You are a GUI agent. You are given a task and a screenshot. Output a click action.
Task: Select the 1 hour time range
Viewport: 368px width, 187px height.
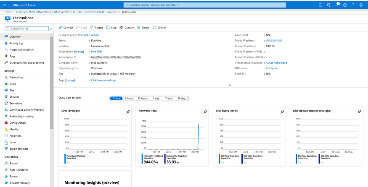pos(116,98)
